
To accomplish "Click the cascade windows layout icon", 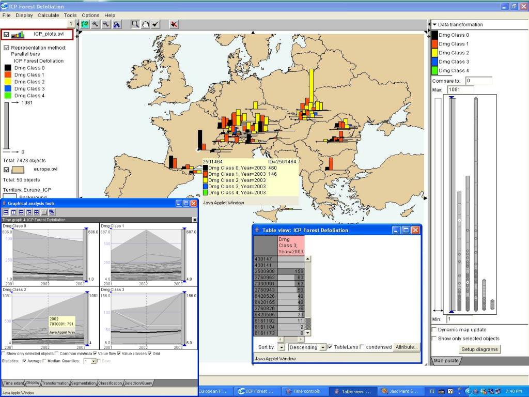I will pyautogui.click(x=52, y=212).
